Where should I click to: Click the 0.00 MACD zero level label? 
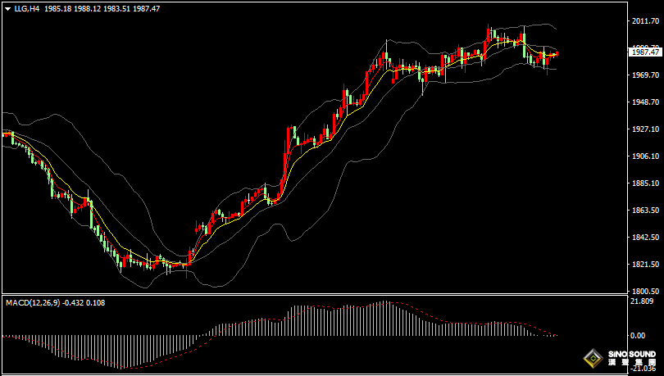click(x=638, y=336)
